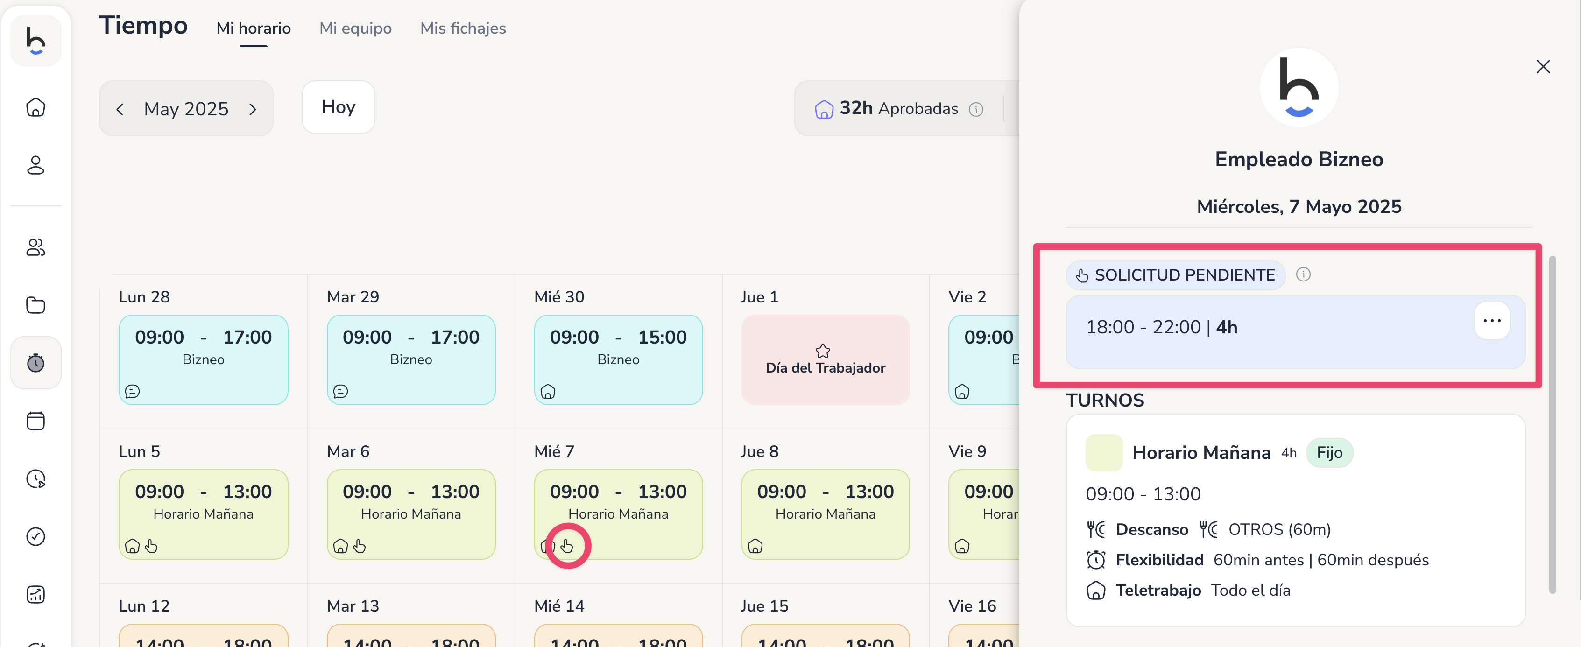Open Lun 28 shift 09:00 - 17:00 card
Screen dimensions: 1581x647
click(203, 360)
